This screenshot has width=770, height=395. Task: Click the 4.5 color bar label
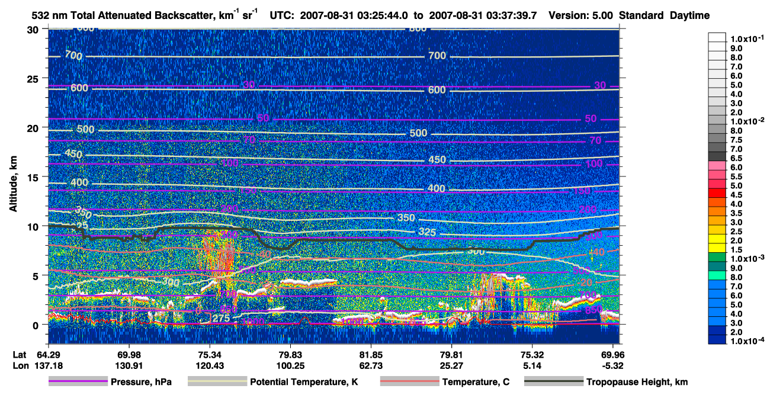(x=737, y=195)
